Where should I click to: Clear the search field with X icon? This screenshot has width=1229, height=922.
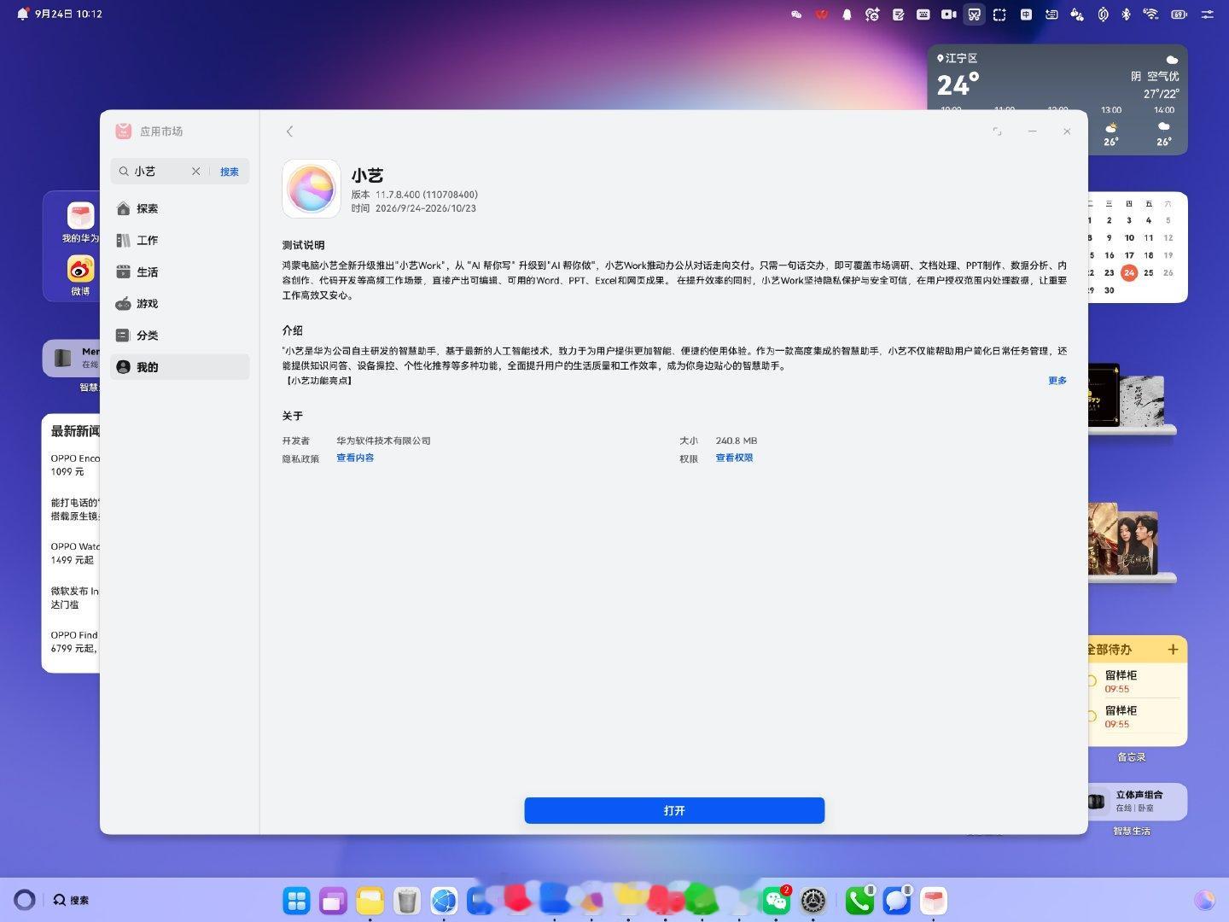195,172
